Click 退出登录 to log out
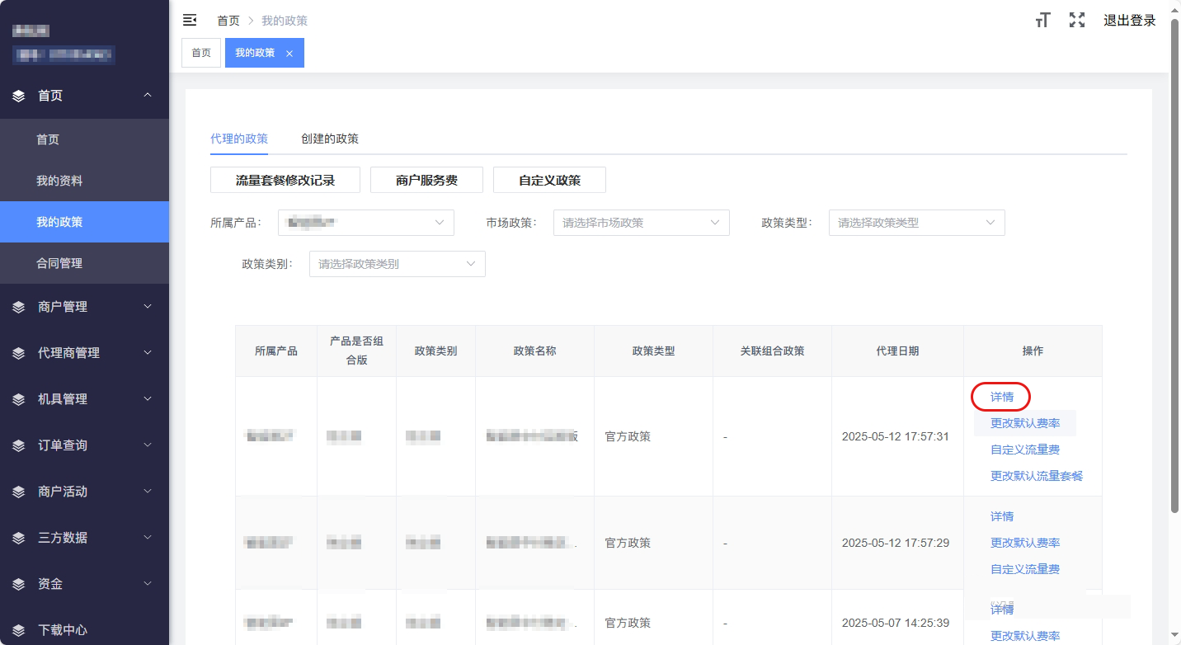 pyautogui.click(x=1129, y=21)
